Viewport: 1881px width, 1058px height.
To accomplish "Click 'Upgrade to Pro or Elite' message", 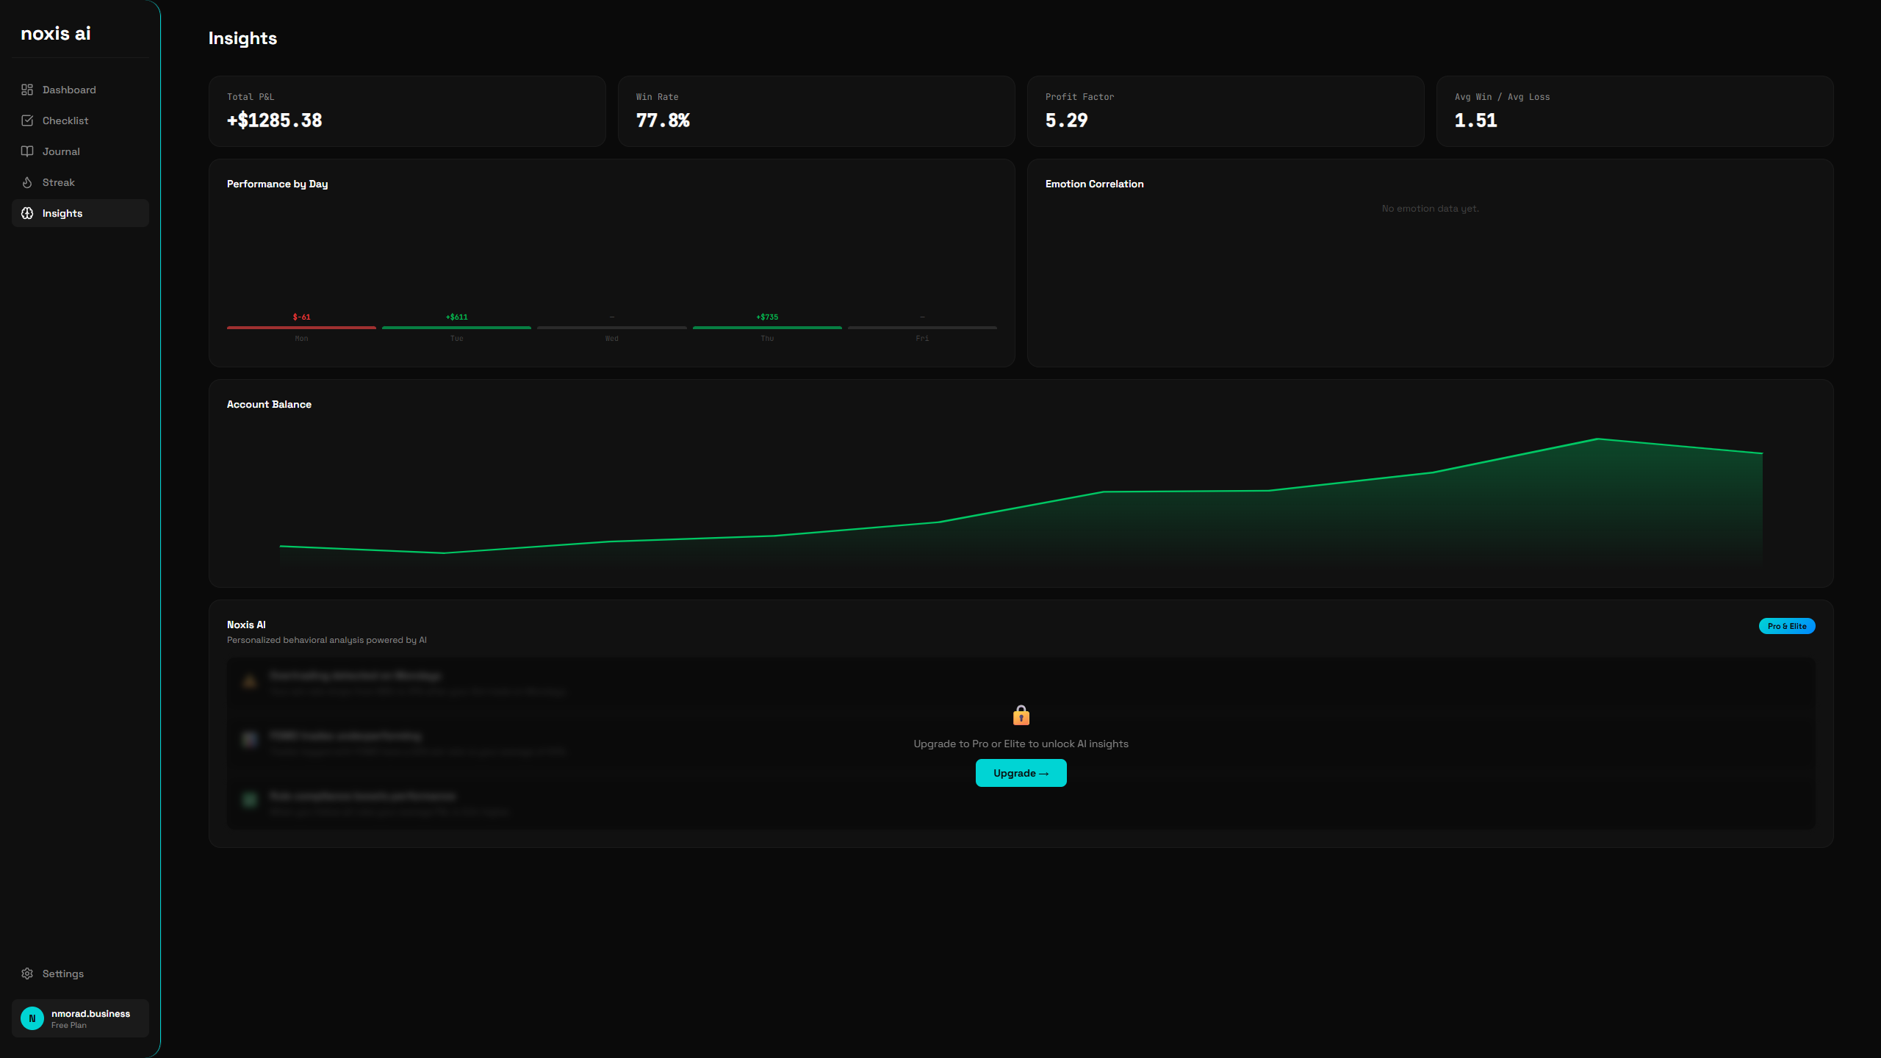I will click(x=1021, y=744).
